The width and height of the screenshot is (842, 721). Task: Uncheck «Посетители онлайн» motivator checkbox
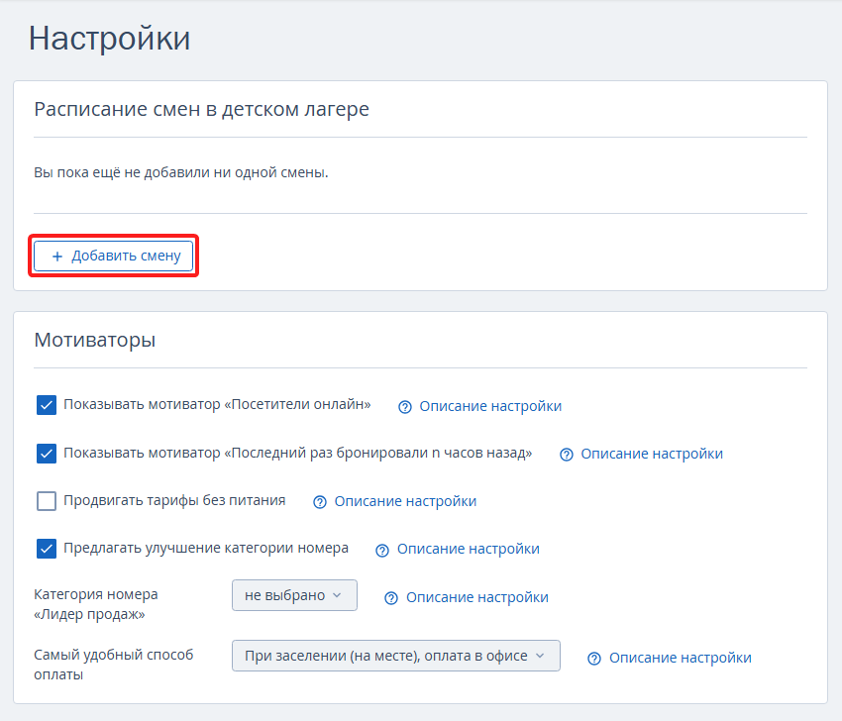point(47,405)
